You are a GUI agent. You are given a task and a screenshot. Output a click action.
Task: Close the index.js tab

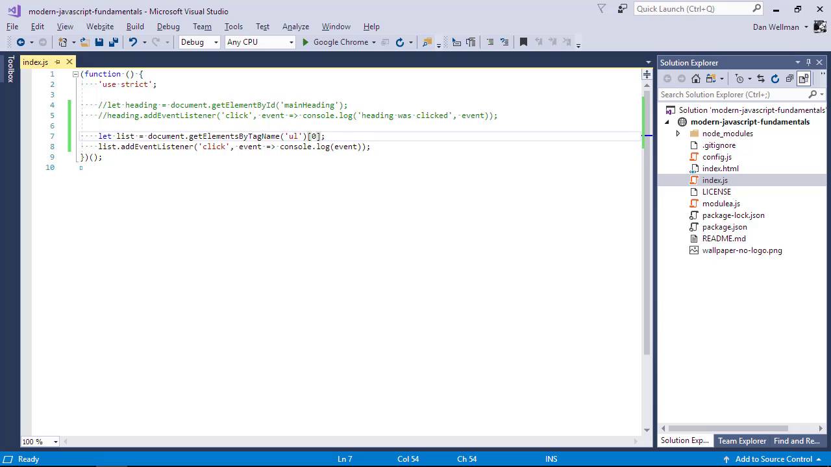tap(69, 62)
